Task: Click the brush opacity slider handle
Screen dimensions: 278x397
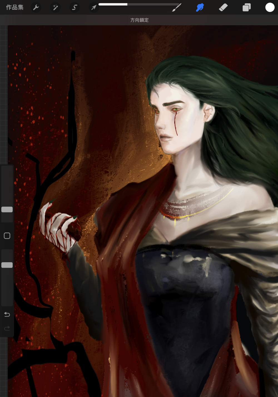Action: click(7, 265)
